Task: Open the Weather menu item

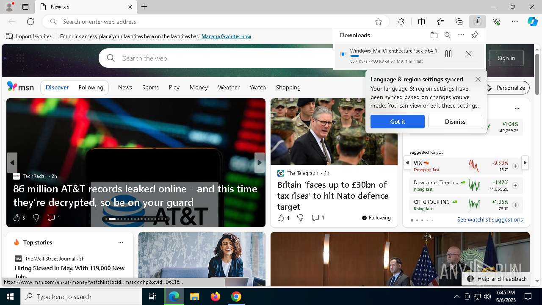Action: [229, 87]
